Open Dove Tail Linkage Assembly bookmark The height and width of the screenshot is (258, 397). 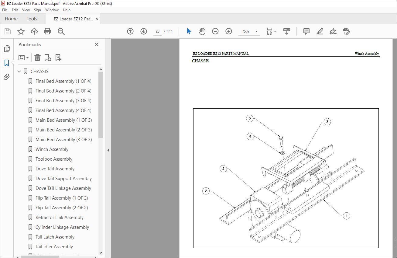[63, 188]
